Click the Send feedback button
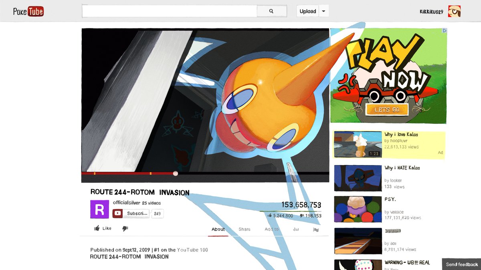Viewport: 481px width, 270px height. pos(462,264)
